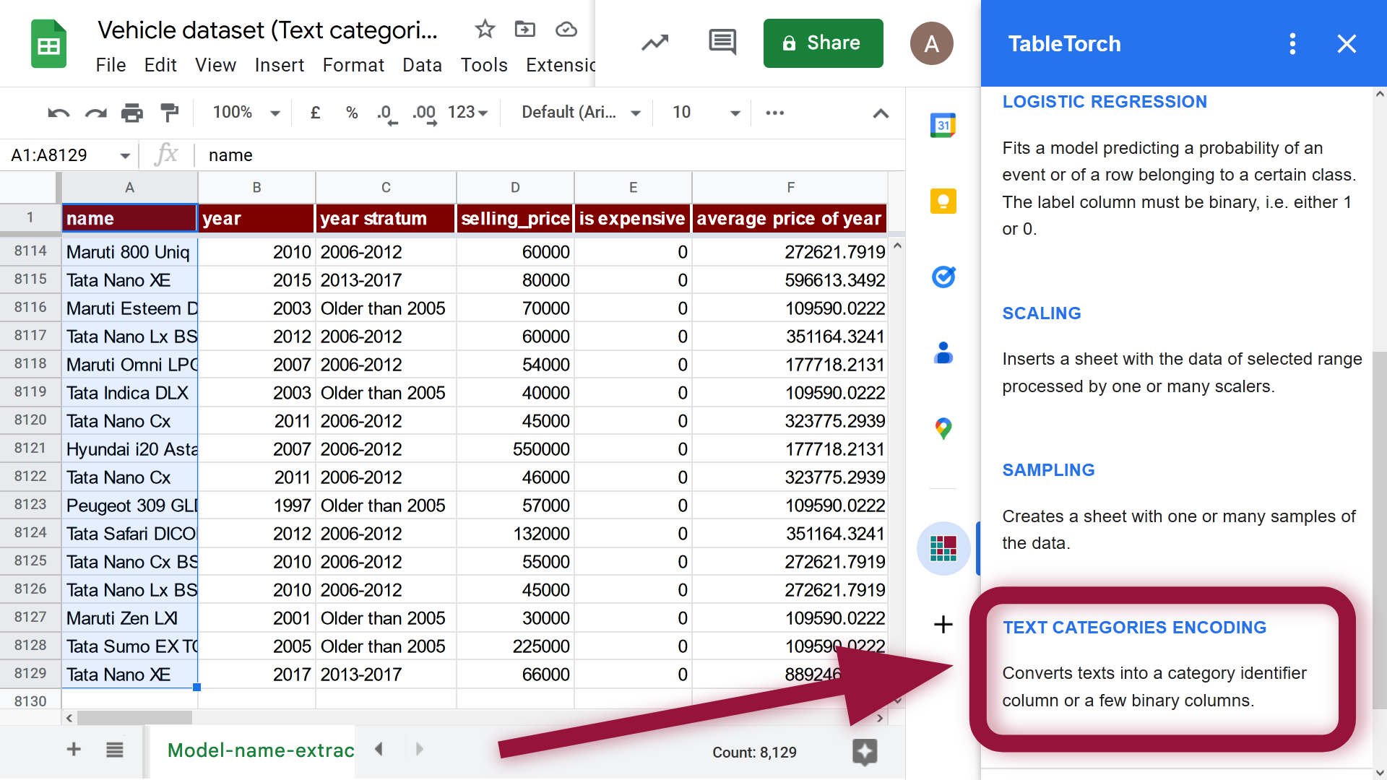Image resolution: width=1387 pixels, height=780 pixels.
Task: Close the TableTorch sidebar
Action: [1347, 44]
